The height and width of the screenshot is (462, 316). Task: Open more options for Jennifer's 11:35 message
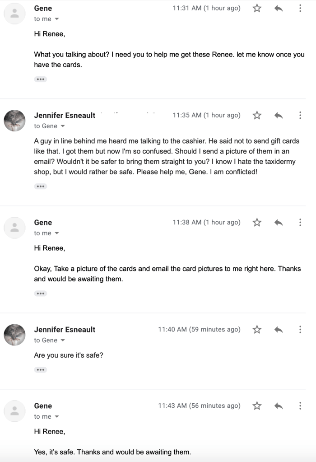[300, 115]
